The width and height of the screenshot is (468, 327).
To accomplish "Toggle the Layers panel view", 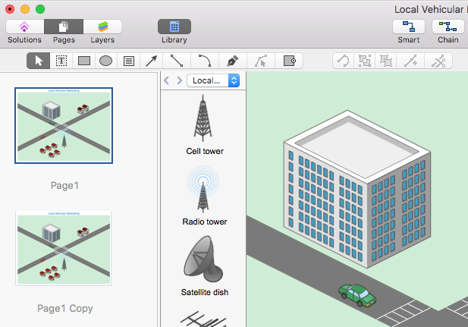I will [x=102, y=27].
